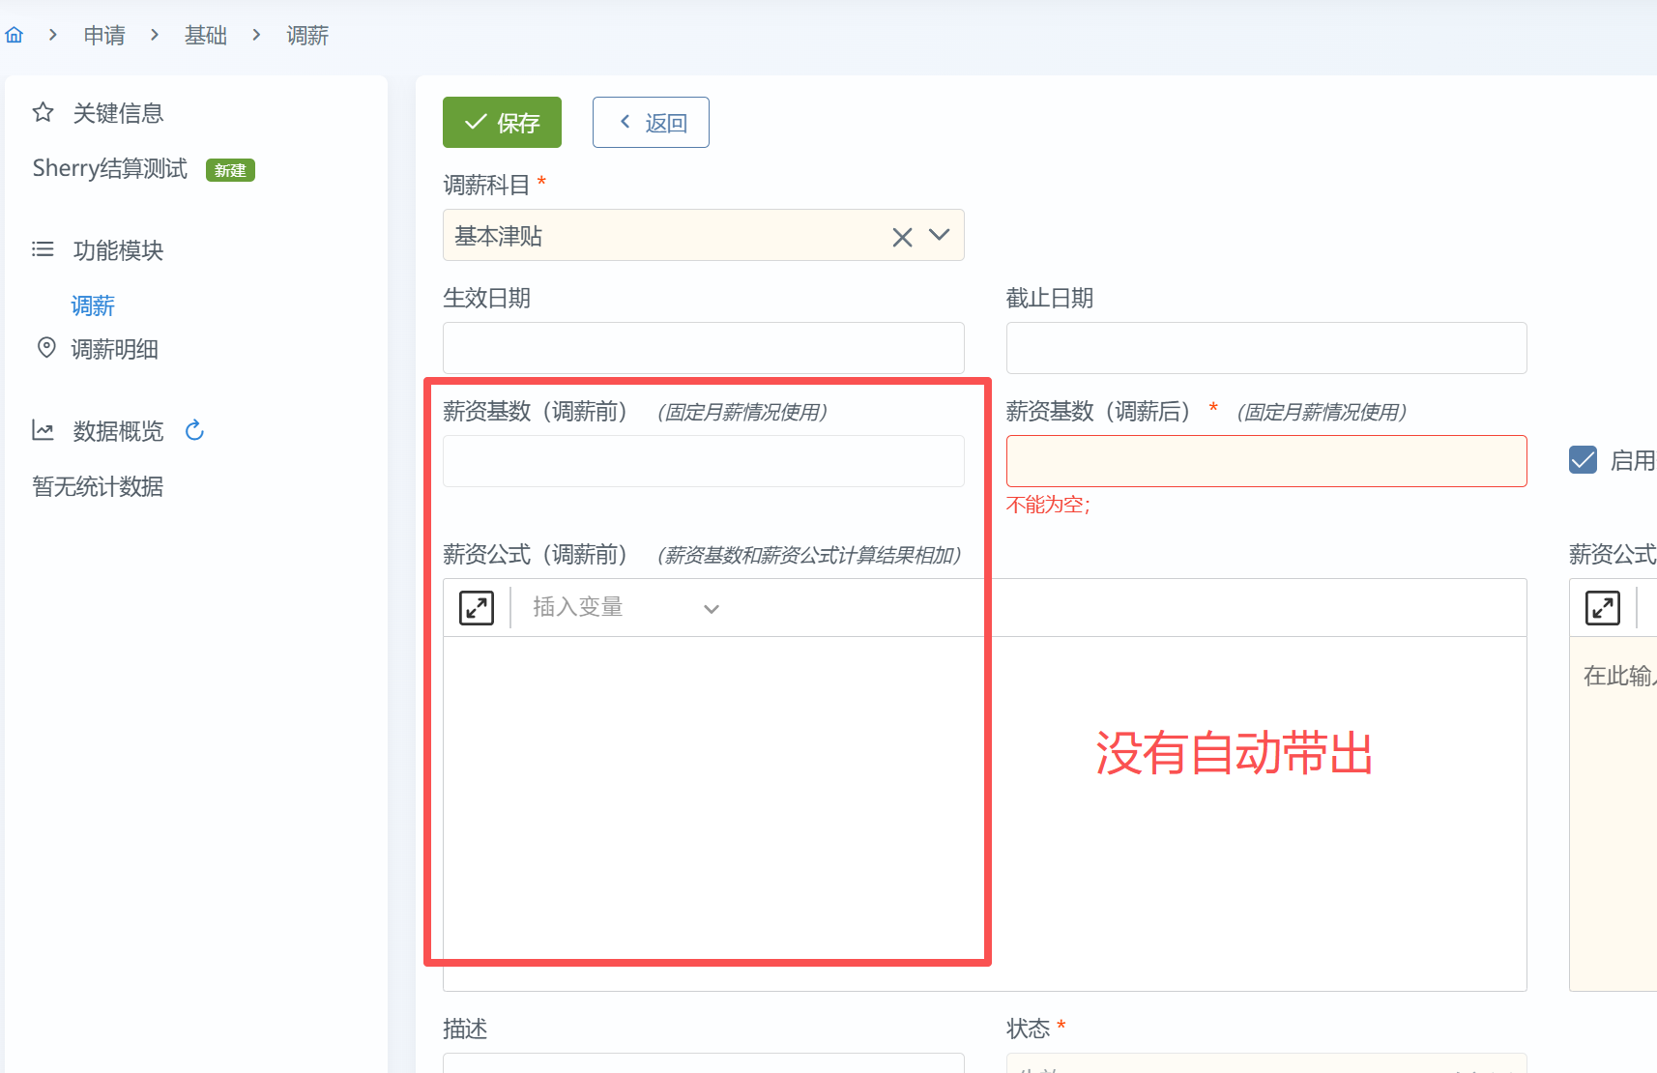The height and width of the screenshot is (1073, 1657).
Task: Open 调薪明细 in the sidebar
Action: point(114,349)
